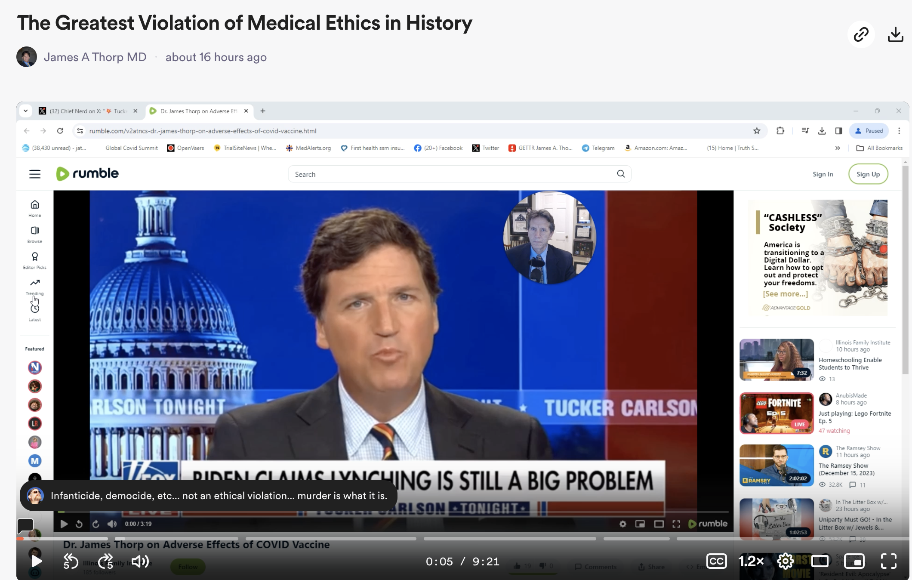
Task: Click the green Sign Up button
Action: [x=868, y=174]
